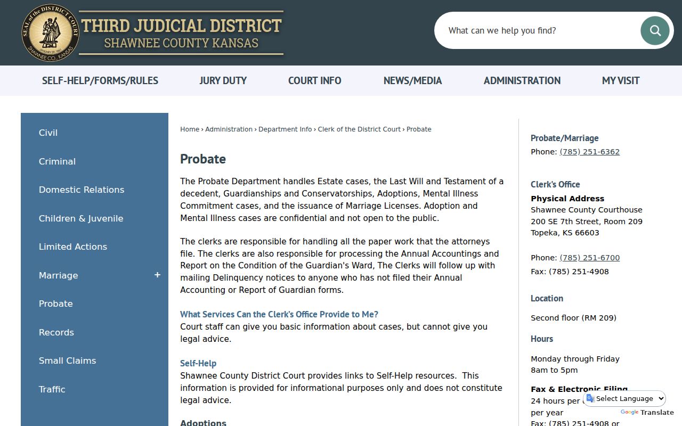Viewport: 682px width, 426px height.
Task: Open the Jury Duty menu
Action: (223, 80)
